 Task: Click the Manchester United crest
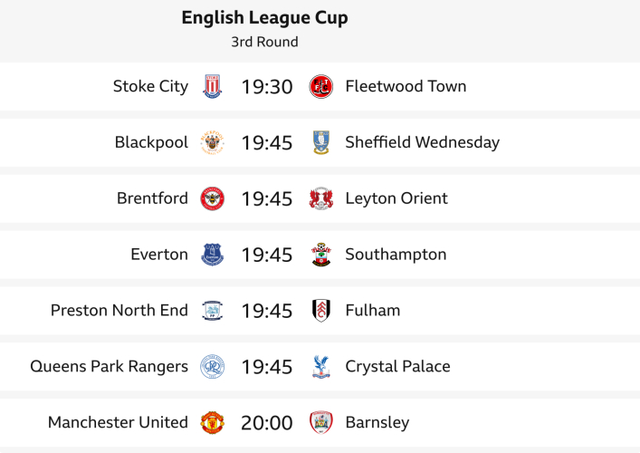point(213,422)
